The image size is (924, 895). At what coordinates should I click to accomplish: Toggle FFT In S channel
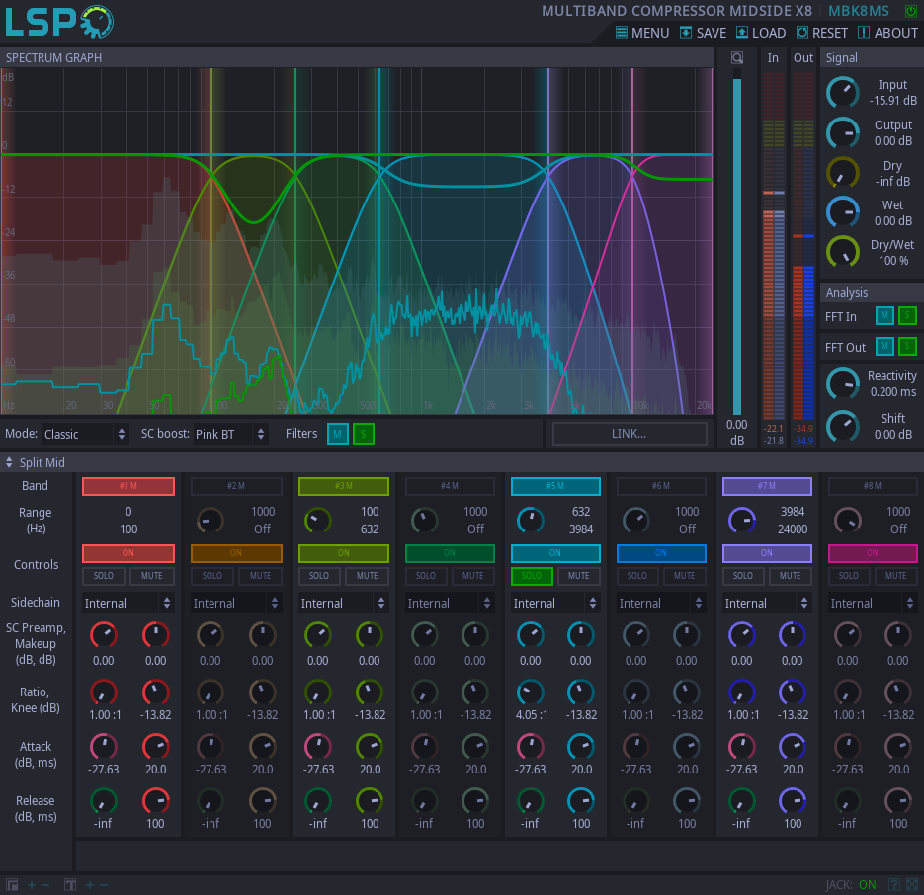click(907, 316)
